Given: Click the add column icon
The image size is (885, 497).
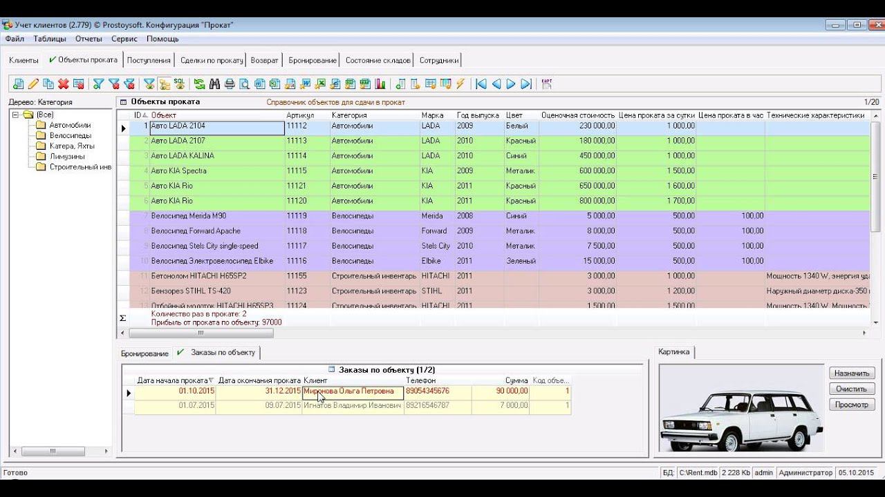Looking at the screenshot, I should (400, 84).
